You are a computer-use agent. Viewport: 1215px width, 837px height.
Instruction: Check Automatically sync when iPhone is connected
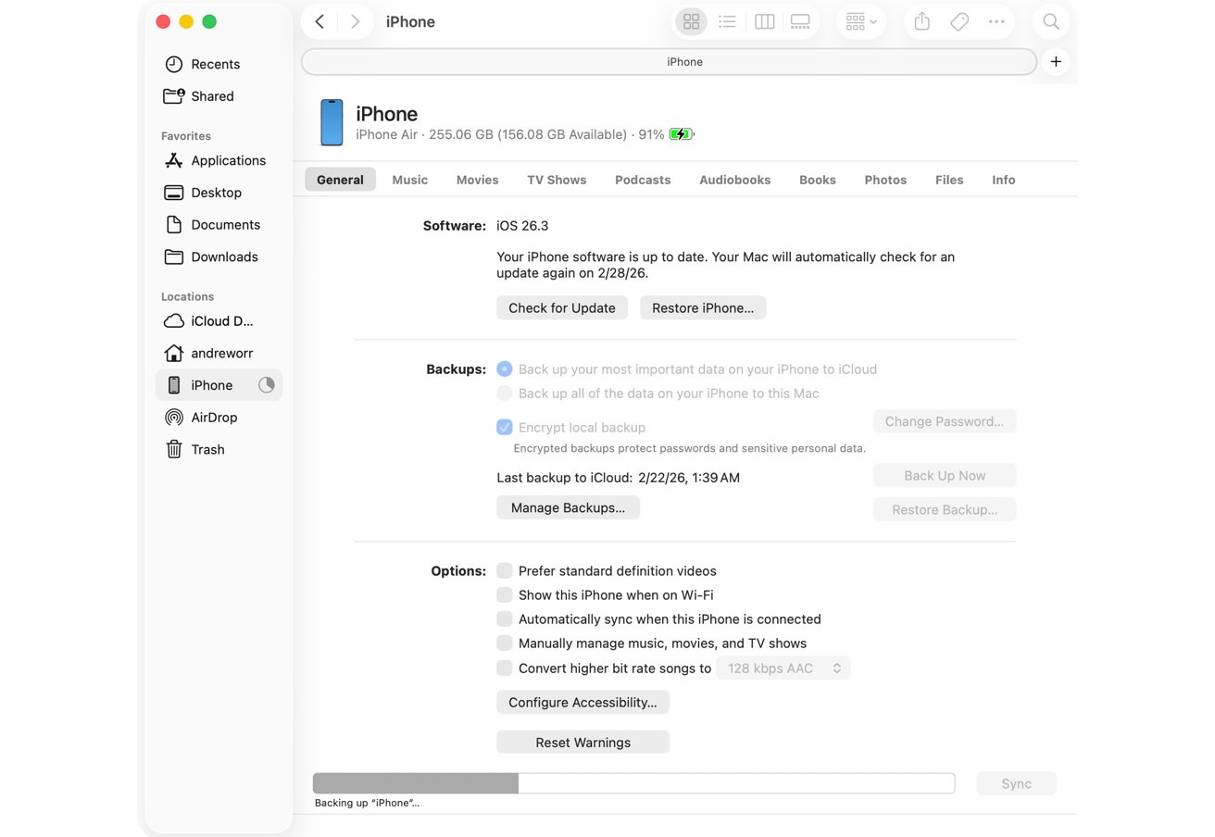tap(505, 619)
